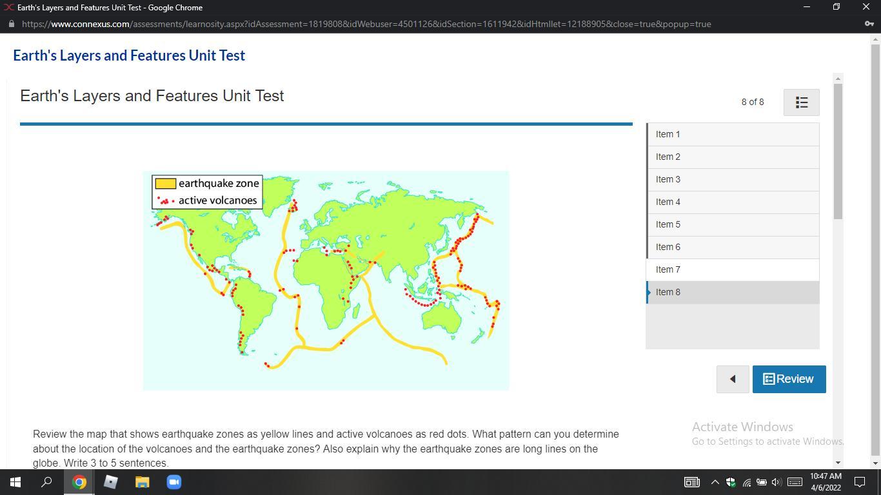The width and height of the screenshot is (881, 495).
Task: Click the assessment panel scrollbar thumb
Action: [x=838, y=151]
